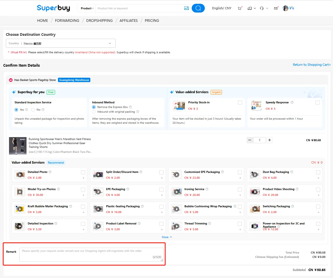Play the Thread Trimming video thumbnail

177,226
